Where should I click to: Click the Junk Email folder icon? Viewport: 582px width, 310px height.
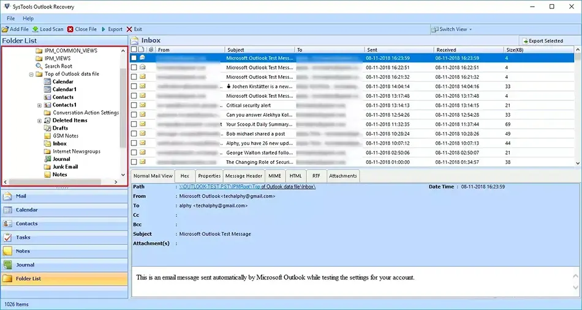(47, 167)
